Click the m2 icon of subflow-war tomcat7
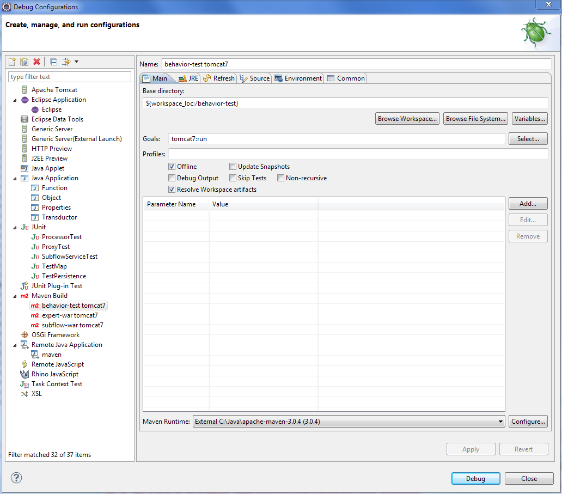 tap(35, 325)
